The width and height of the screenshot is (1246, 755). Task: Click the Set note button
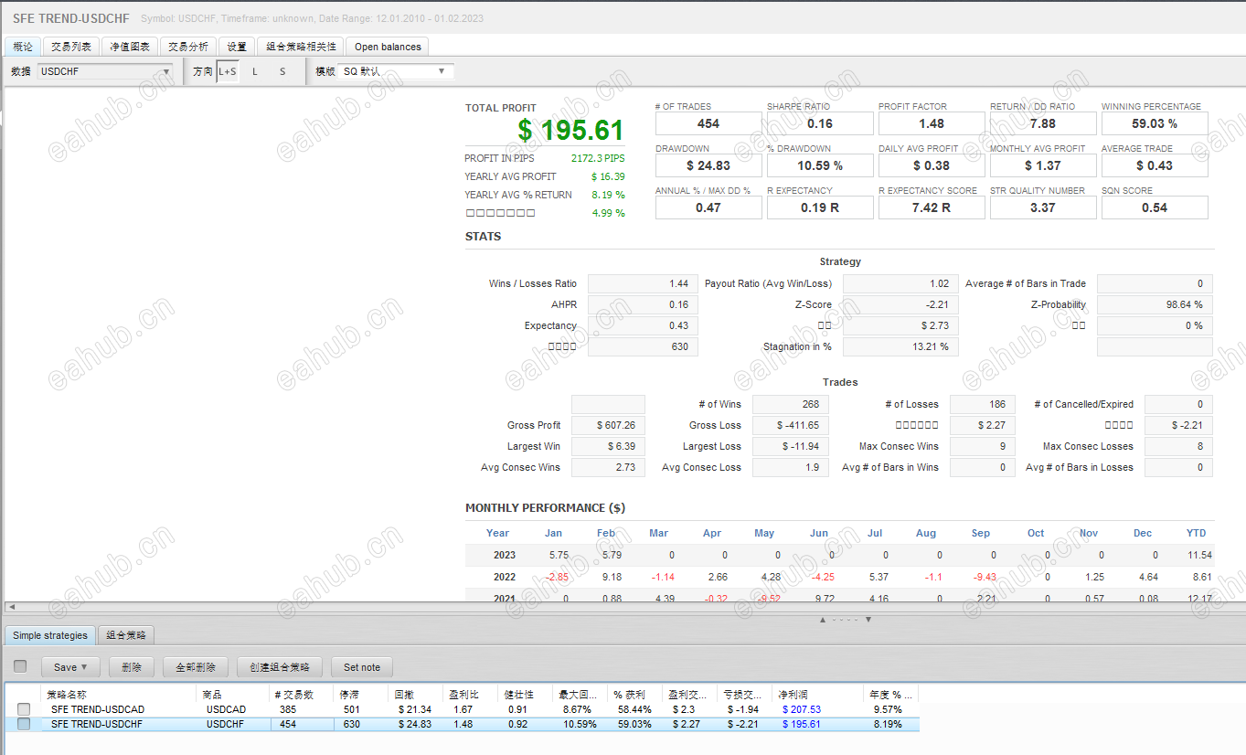(362, 667)
